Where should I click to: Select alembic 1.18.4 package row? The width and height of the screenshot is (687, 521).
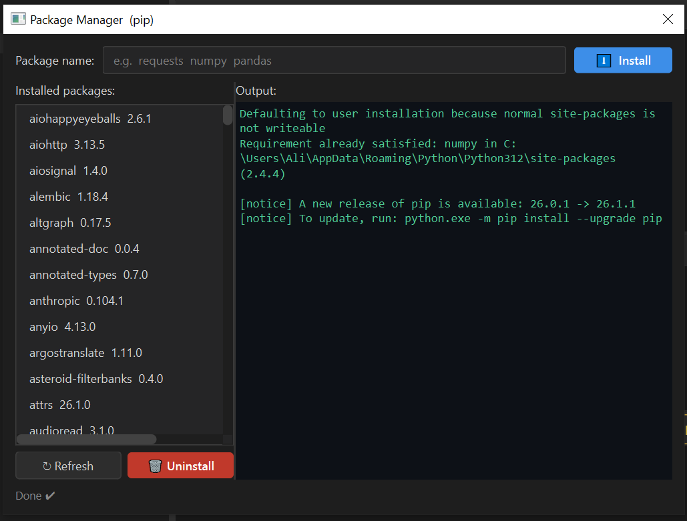(119, 197)
